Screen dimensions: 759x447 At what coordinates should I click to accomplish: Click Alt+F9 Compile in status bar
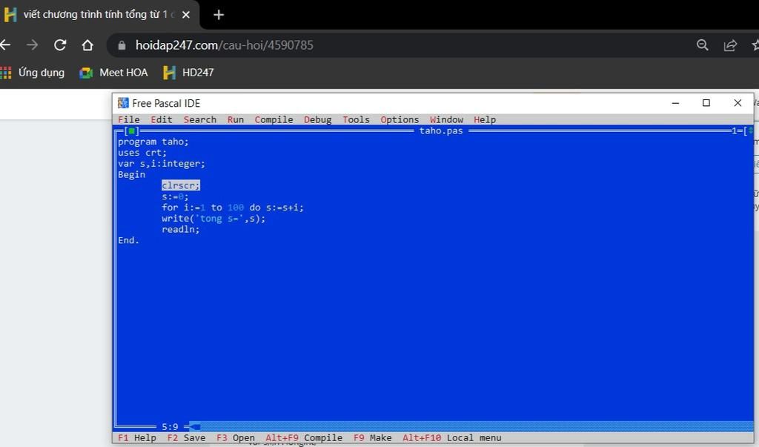[304, 438]
